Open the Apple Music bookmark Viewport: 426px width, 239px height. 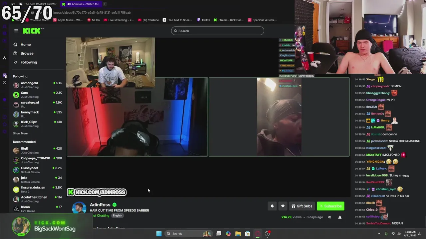point(67,20)
